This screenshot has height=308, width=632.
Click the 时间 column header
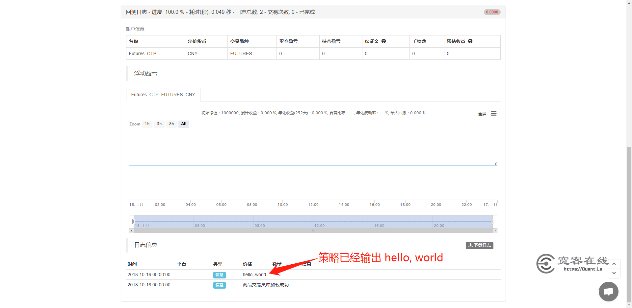point(132,264)
